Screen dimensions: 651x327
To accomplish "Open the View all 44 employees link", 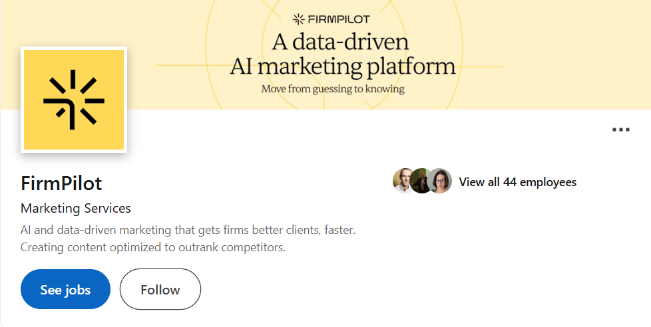I will click(x=517, y=182).
